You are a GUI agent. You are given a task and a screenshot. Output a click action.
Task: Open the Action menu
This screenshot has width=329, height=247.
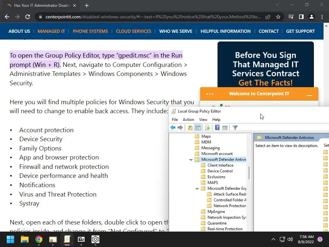188,120
